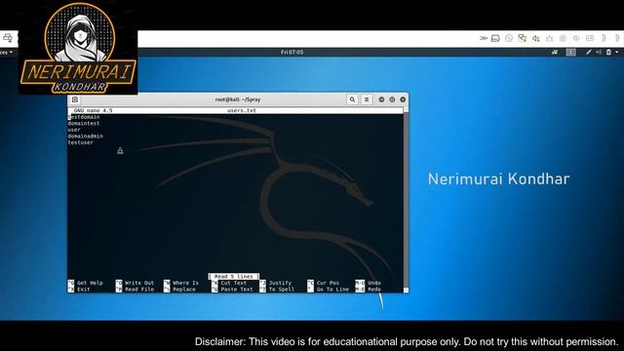Click the 'Undo' shortcut label
Screen dimensions: 624x351
tap(374, 283)
